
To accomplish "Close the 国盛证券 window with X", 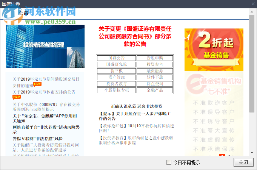I will coord(253,4).
